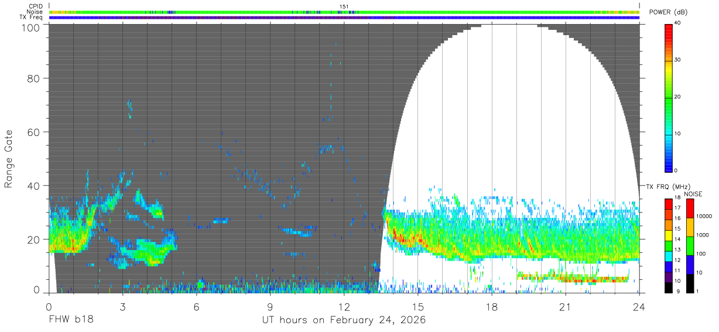Click the FHW b18 radar label
719x332 pixels.
coord(71,320)
